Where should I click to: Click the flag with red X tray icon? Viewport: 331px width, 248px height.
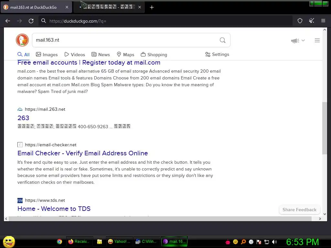coord(259,242)
